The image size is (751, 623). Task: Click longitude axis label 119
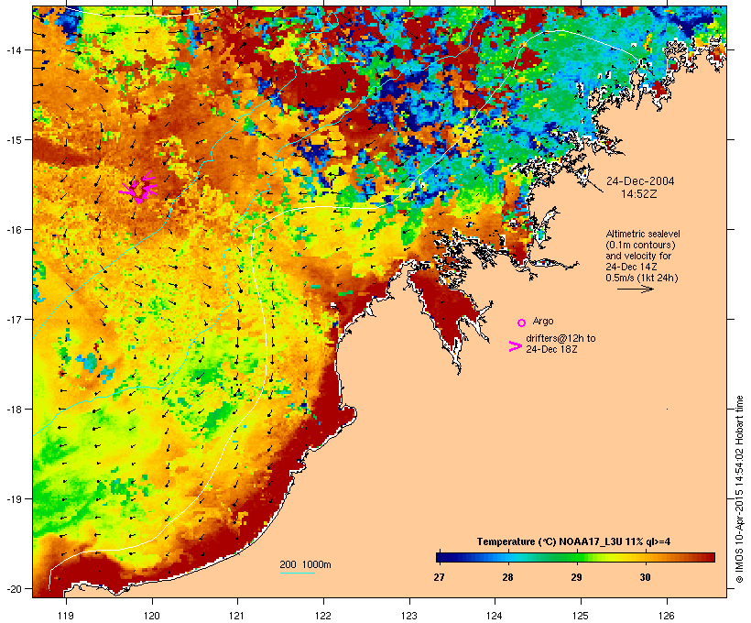(x=66, y=616)
